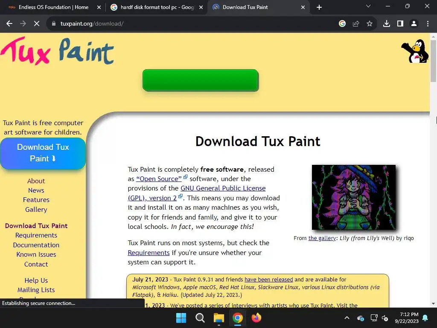This screenshot has height=328, width=437.
Task: Open the Known Issues sidebar link
Action: click(x=36, y=255)
